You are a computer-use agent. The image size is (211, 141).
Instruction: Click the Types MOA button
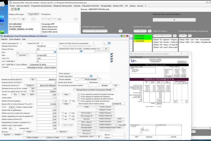pyautogui.click(x=33, y=14)
